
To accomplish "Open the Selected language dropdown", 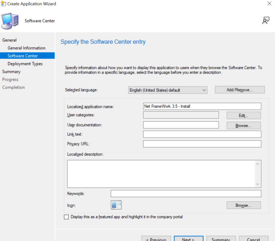I will pos(168,90).
